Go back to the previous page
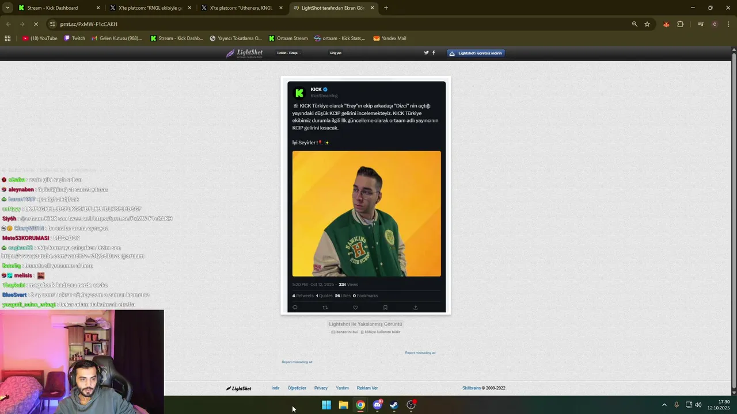This screenshot has width=737, height=414. click(8, 24)
